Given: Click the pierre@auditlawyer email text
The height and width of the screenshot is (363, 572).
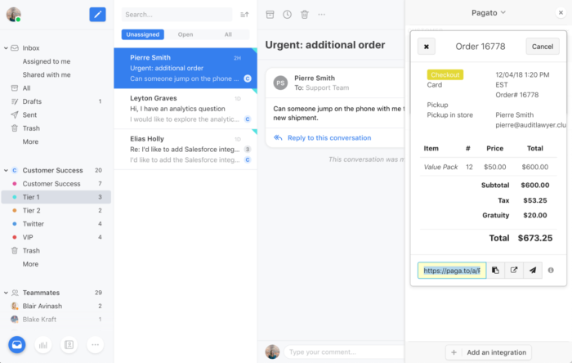Looking at the screenshot, I should point(531,125).
